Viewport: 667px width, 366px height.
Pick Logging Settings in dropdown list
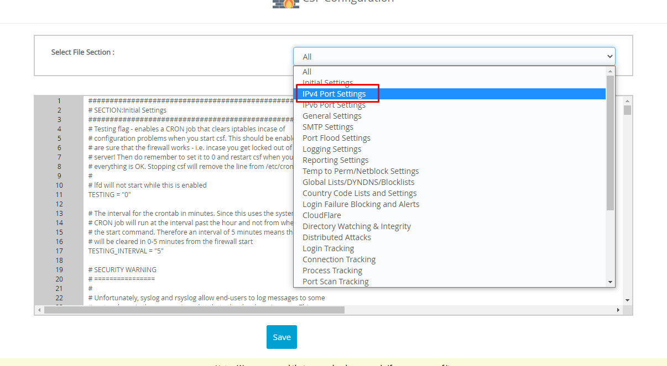coord(332,149)
